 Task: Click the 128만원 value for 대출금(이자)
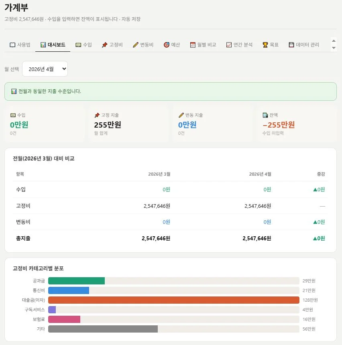310,300
